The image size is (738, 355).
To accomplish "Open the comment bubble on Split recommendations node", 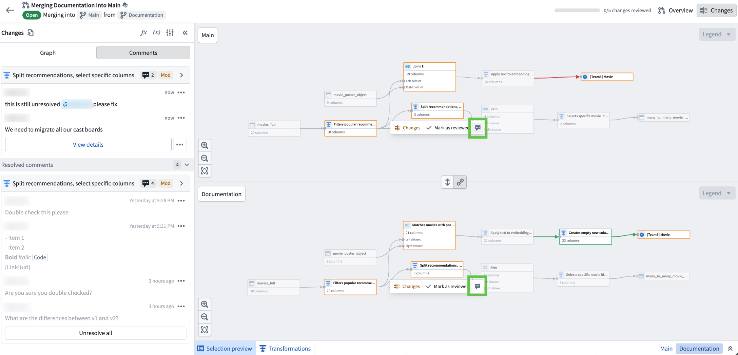I will 478,128.
